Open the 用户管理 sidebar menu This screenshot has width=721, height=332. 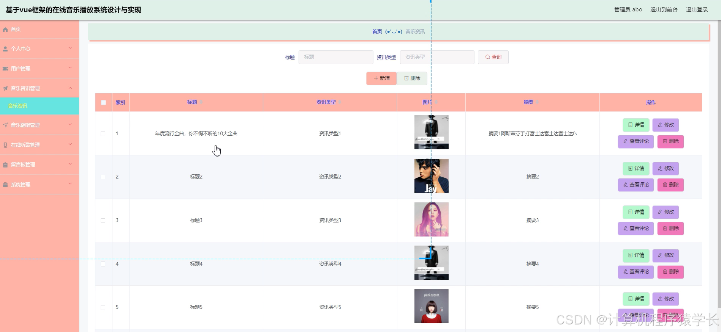(40, 69)
